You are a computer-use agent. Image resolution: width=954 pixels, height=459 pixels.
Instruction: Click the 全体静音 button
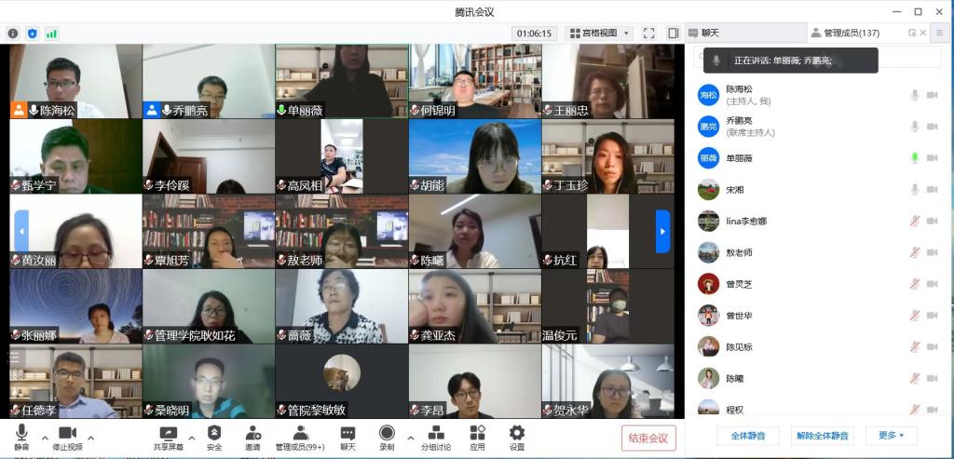click(747, 436)
